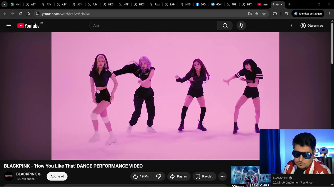Close the active YouTube tab
Image resolution: width=334 pixels, height=187 pixels.
282,4
